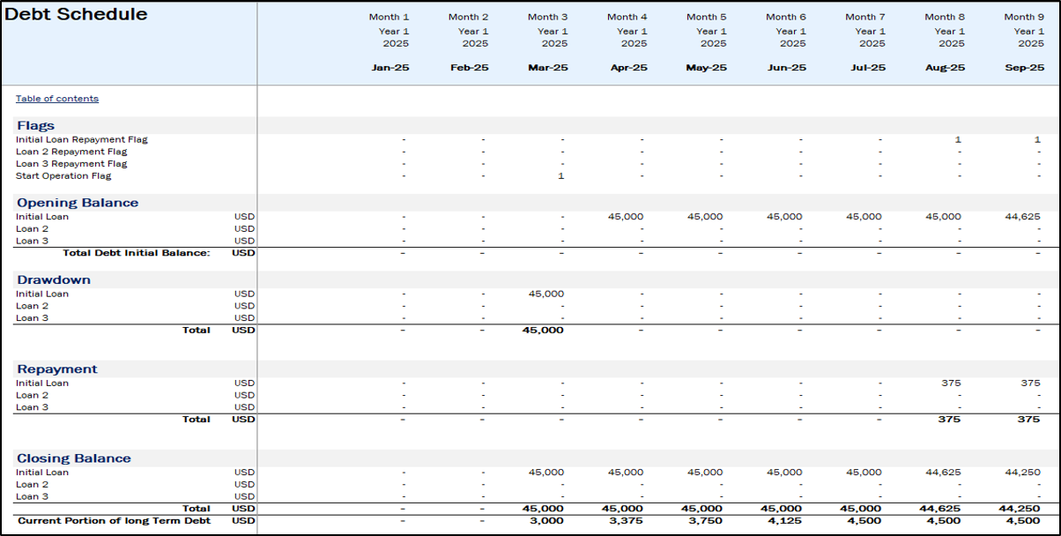Select Start Operation Flag value in Mar-25
Viewport: 1061px width, 536px height.
point(560,176)
